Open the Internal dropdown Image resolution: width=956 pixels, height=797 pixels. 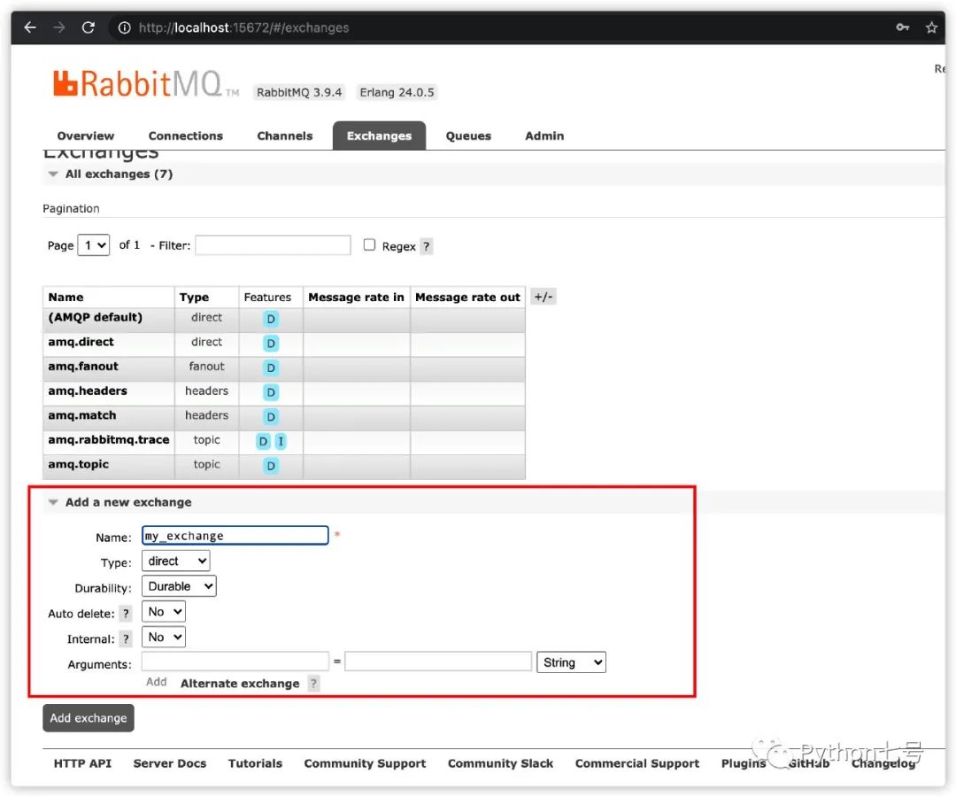(164, 638)
